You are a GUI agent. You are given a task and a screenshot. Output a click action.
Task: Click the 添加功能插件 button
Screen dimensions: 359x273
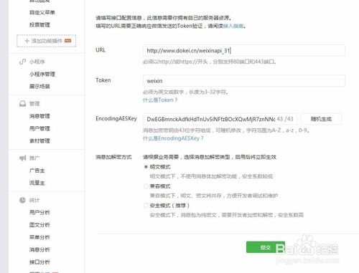point(47,41)
